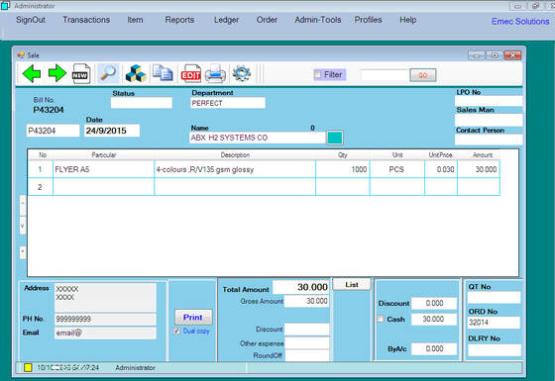Toggle the Dual copy checkbox
The image size is (555, 381).
tap(177, 331)
